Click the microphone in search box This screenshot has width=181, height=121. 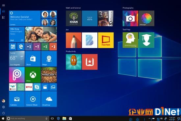(x=46, y=118)
